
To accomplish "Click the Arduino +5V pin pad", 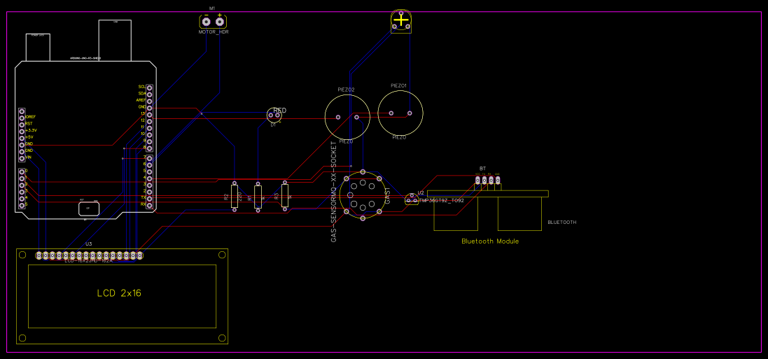I will (x=22, y=138).
